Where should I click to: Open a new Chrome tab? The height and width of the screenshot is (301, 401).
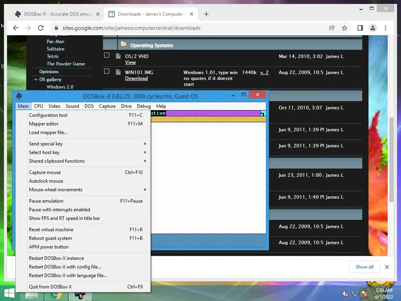206,14
